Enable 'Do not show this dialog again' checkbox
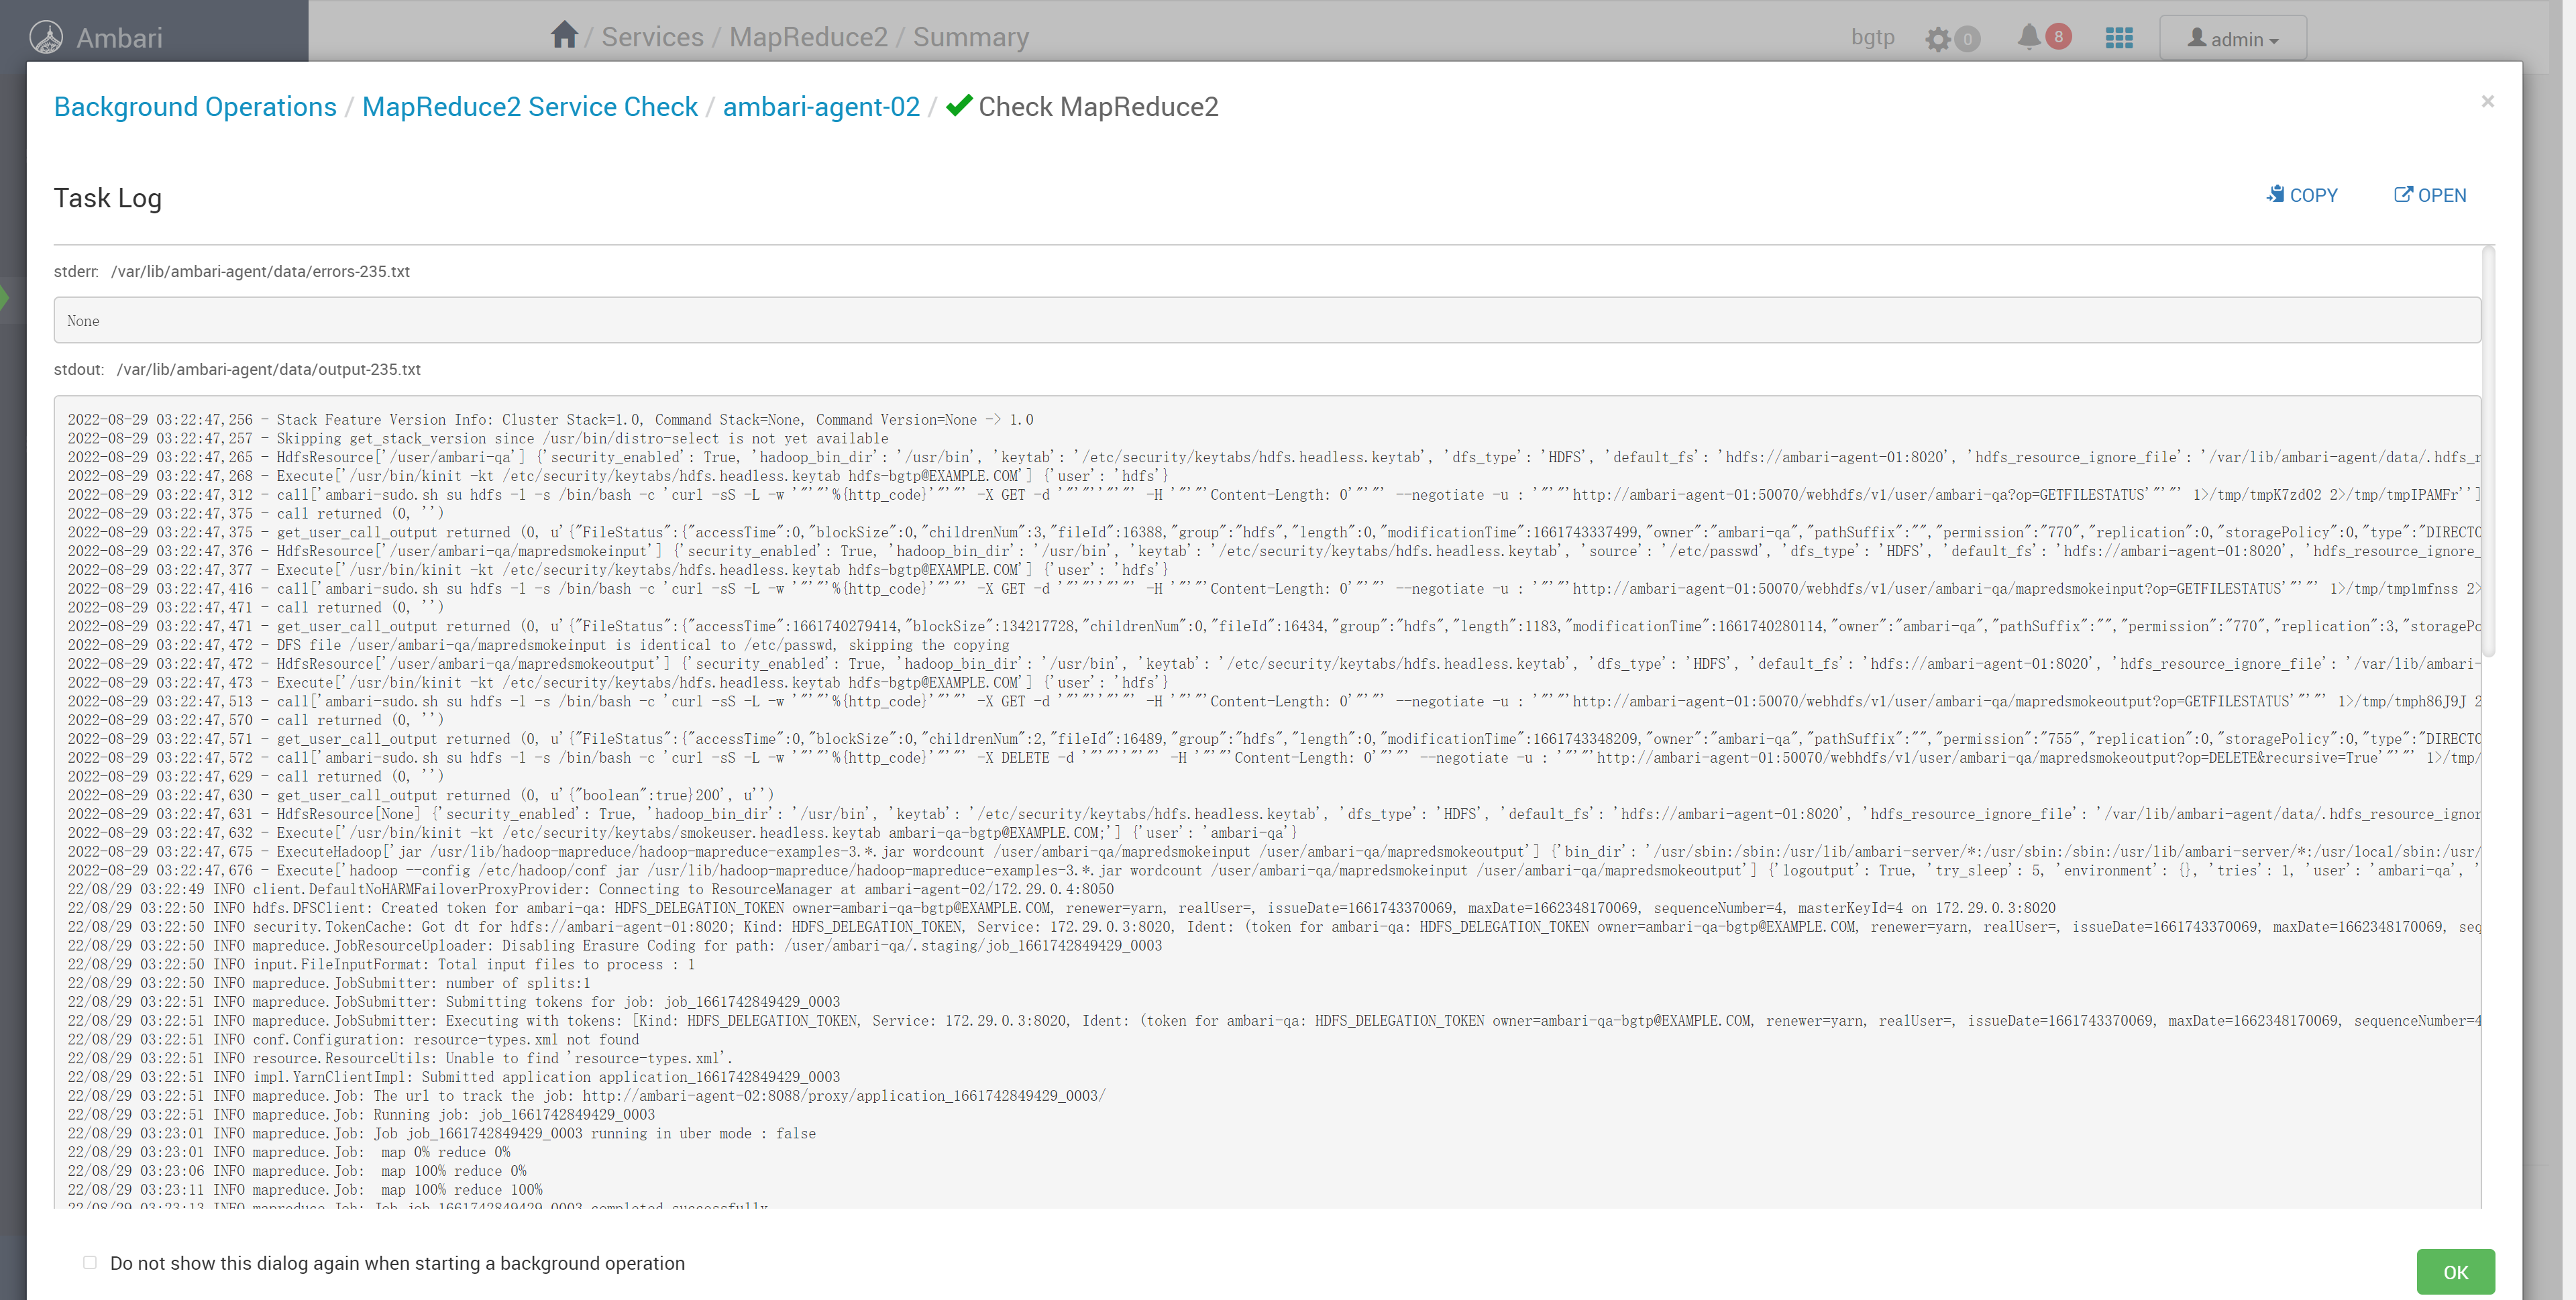Image resolution: width=2576 pixels, height=1300 pixels. [x=90, y=1262]
